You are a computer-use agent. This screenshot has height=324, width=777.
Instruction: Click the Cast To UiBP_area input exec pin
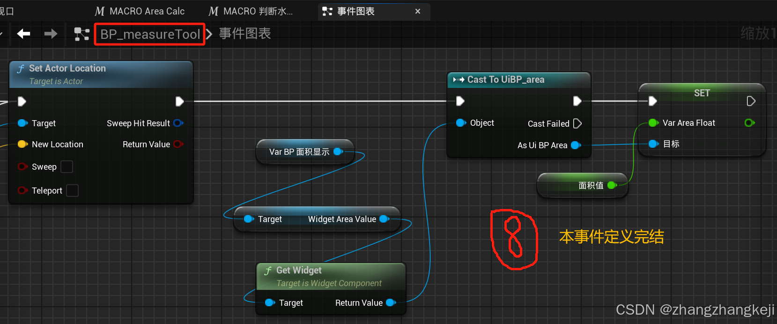tap(460, 101)
